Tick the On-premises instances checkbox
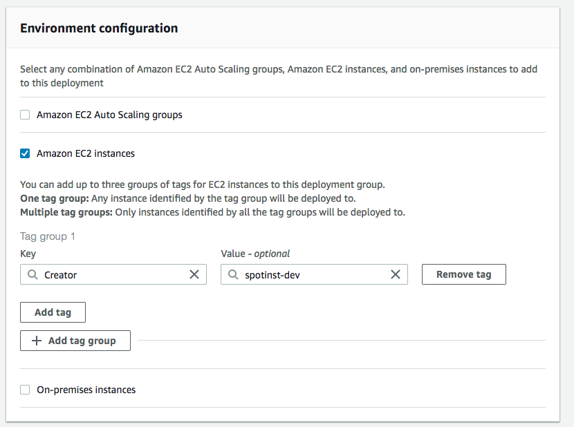 pos(25,390)
